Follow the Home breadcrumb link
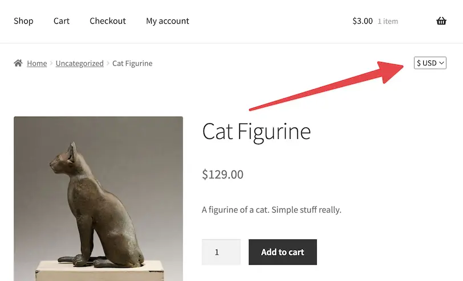This screenshot has width=463, height=281. pyautogui.click(x=37, y=63)
